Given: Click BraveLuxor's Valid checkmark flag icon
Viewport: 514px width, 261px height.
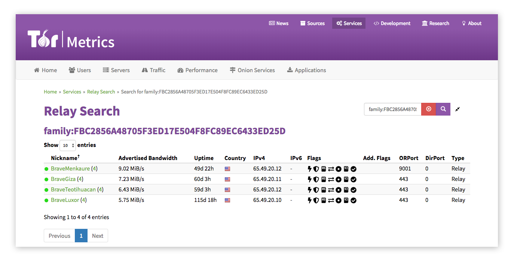Looking at the screenshot, I should tap(354, 200).
